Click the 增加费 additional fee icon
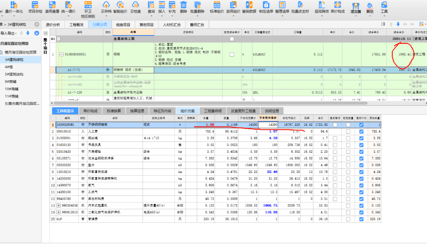This screenshot has height=244, width=427. tap(356, 6)
